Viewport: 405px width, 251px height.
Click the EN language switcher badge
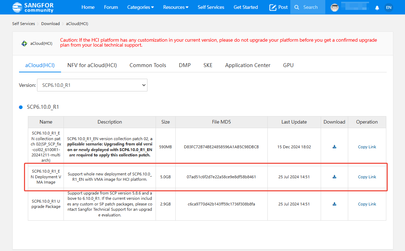click(x=388, y=7)
